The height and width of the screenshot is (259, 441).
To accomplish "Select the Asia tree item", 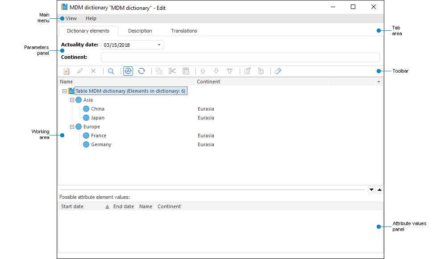I will [88, 100].
